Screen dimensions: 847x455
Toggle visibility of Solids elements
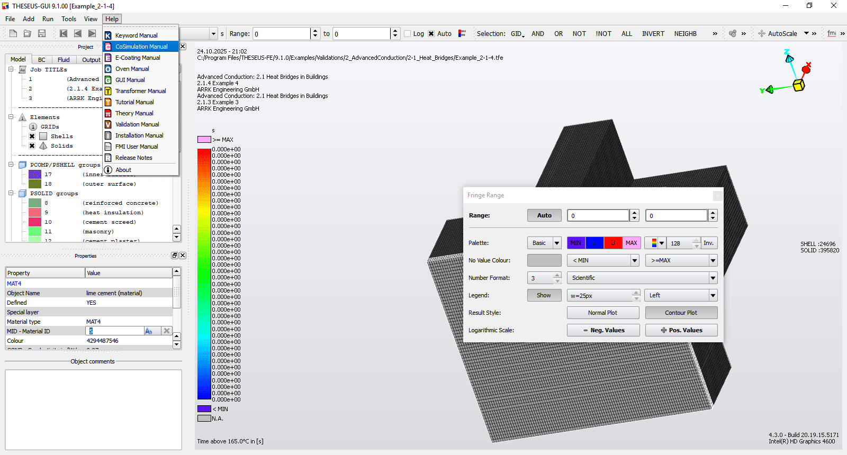tap(32, 146)
